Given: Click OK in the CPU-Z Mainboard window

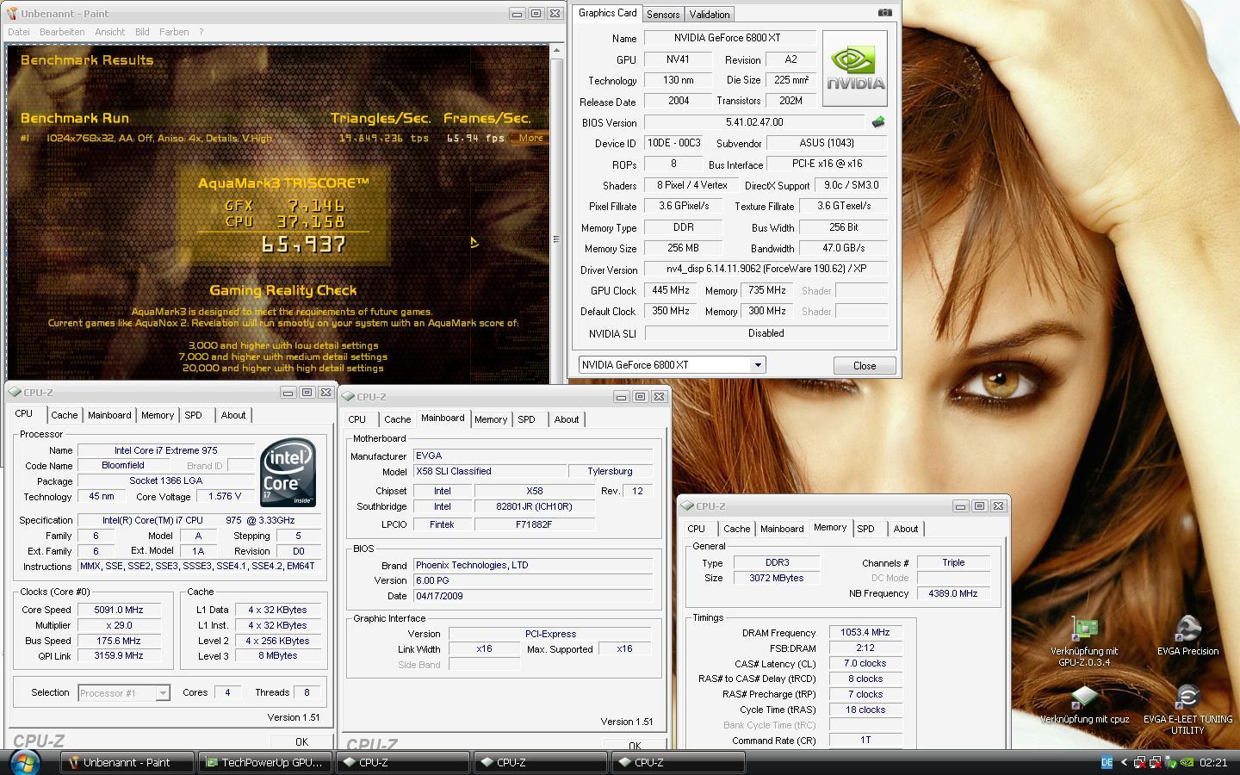Looking at the screenshot, I should 635,746.
